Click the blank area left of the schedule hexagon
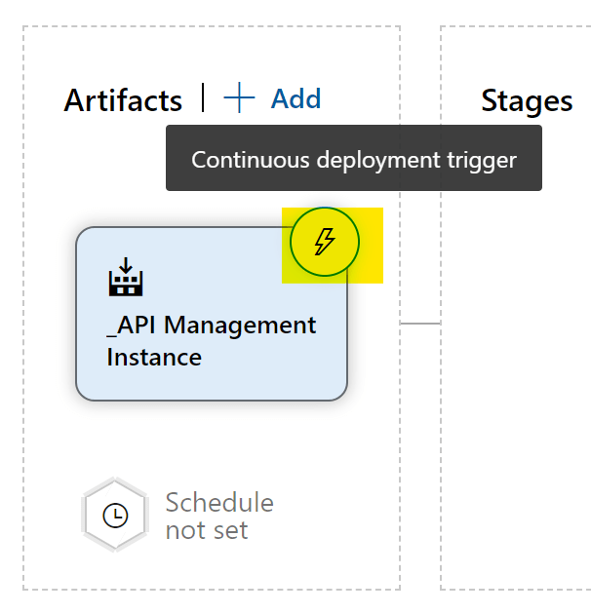The width and height of the screenshot is (591, 614). (54, 516)
